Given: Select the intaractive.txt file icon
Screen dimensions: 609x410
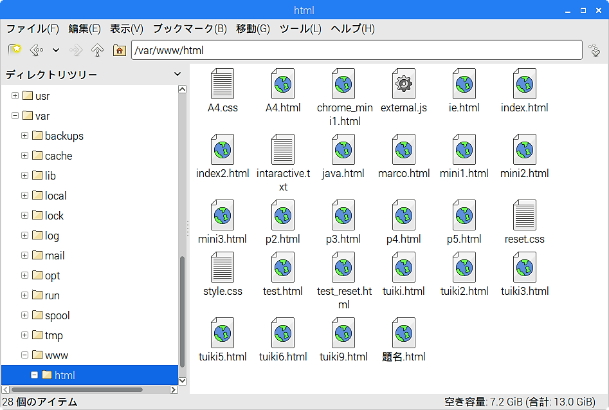Looking at the screenshot, I should (x=283, y=149).
